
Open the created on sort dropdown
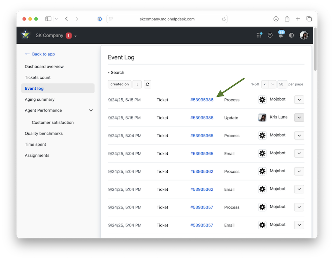(x=120, y=84)
